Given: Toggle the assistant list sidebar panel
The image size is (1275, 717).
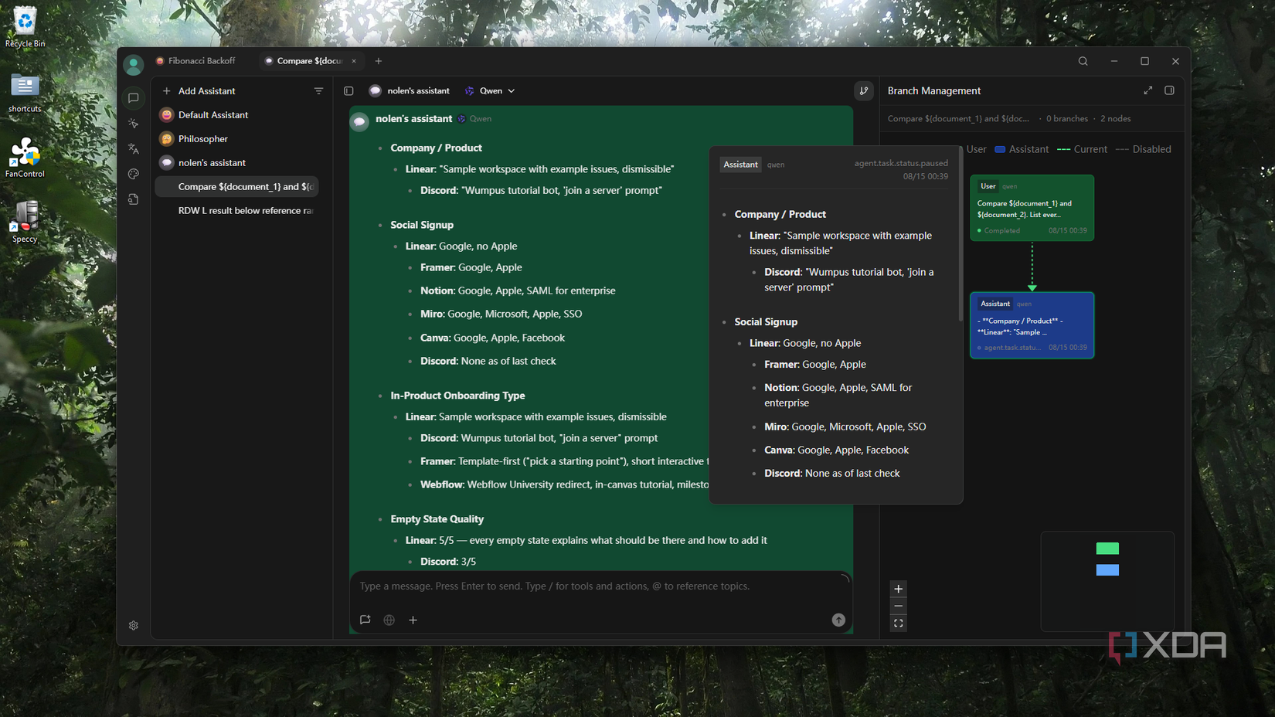Looking at the screenshot, I should click(x=348, y=91).
